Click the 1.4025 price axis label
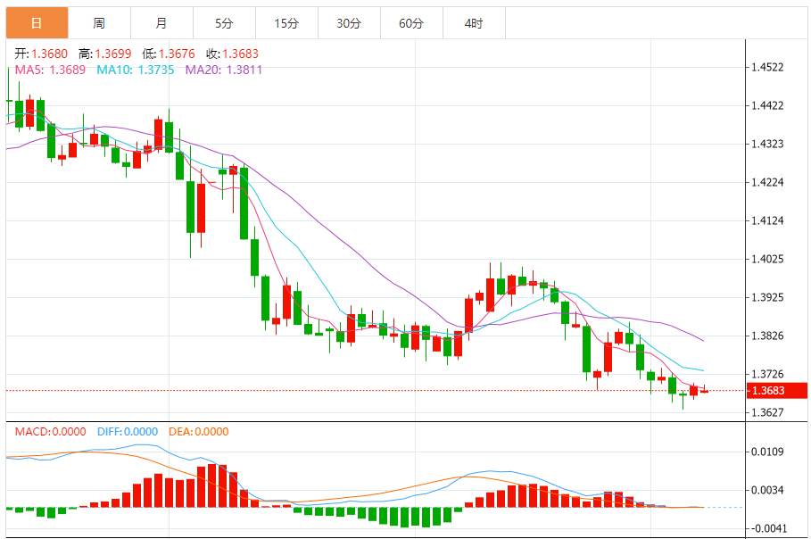The width and height of the screenshot is (811, 539). (x=767, y=259)
